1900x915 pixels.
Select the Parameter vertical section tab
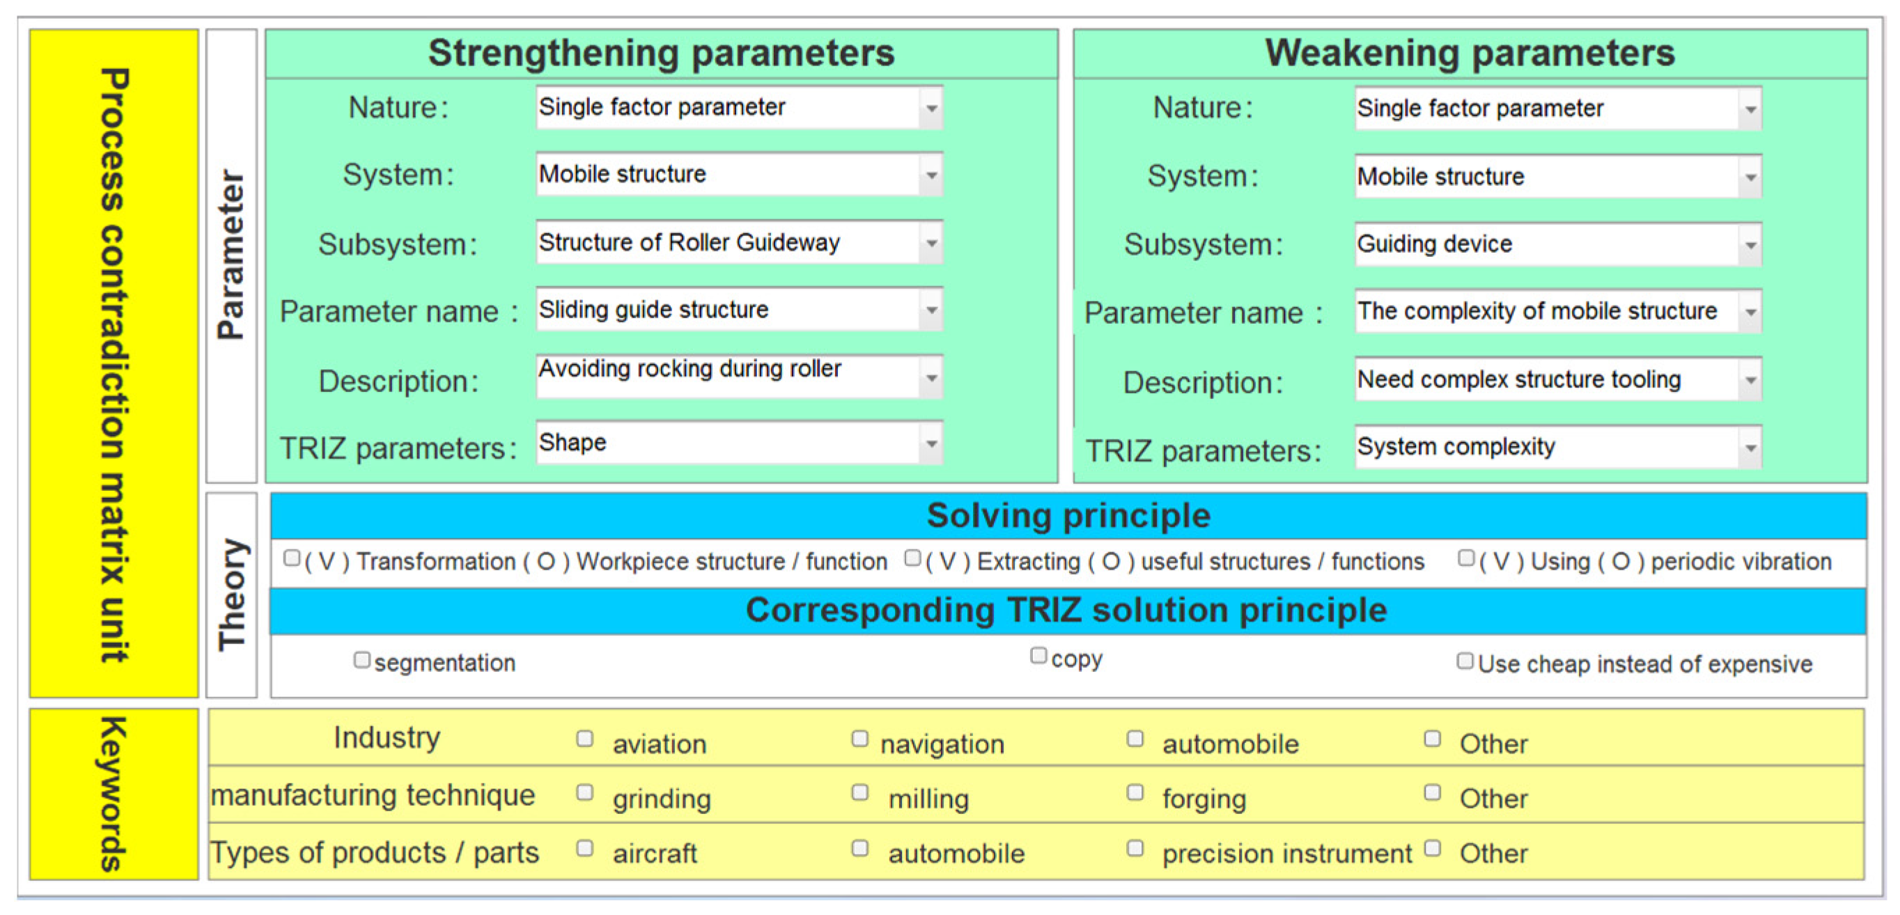pyautogui.click(x=232, y=256)
